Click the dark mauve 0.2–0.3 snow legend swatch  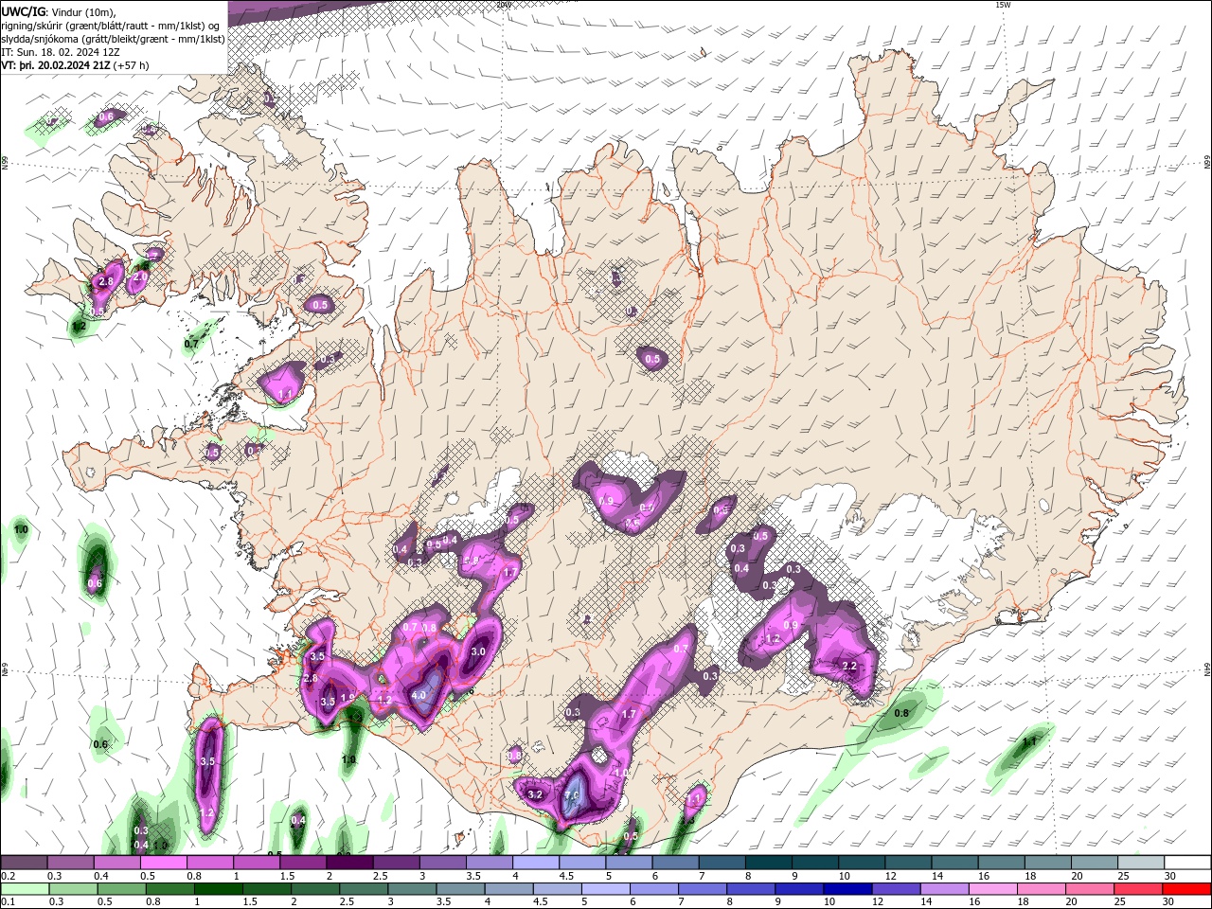pyautogui.click(x=25, y=863)
